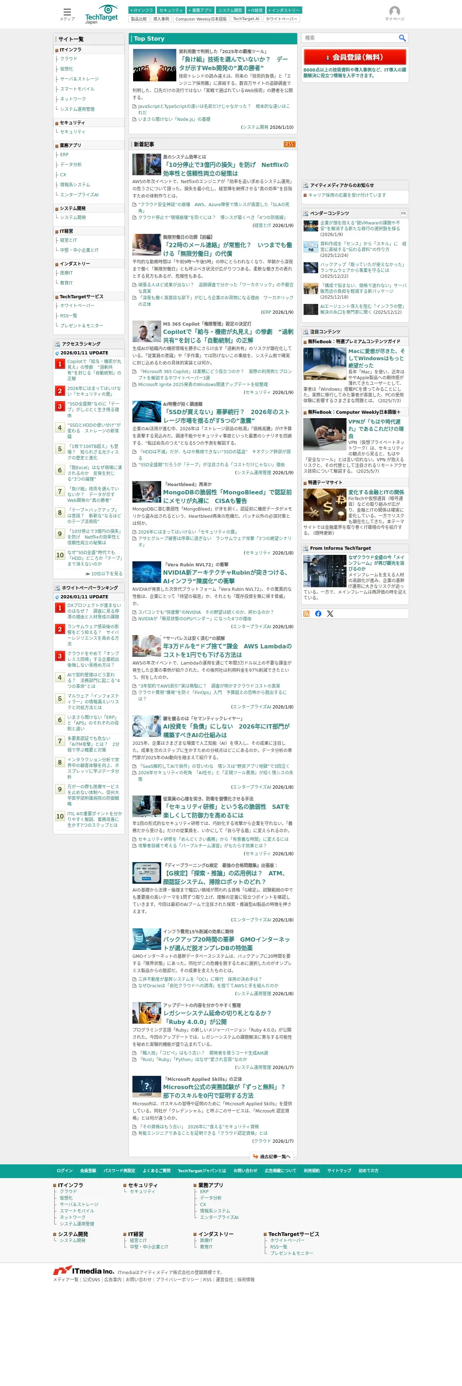Click rank 1 badge in アクセスランキング
Viewport: 462px width, 1386px height.
pyautogui.click(x=60, y=364)
